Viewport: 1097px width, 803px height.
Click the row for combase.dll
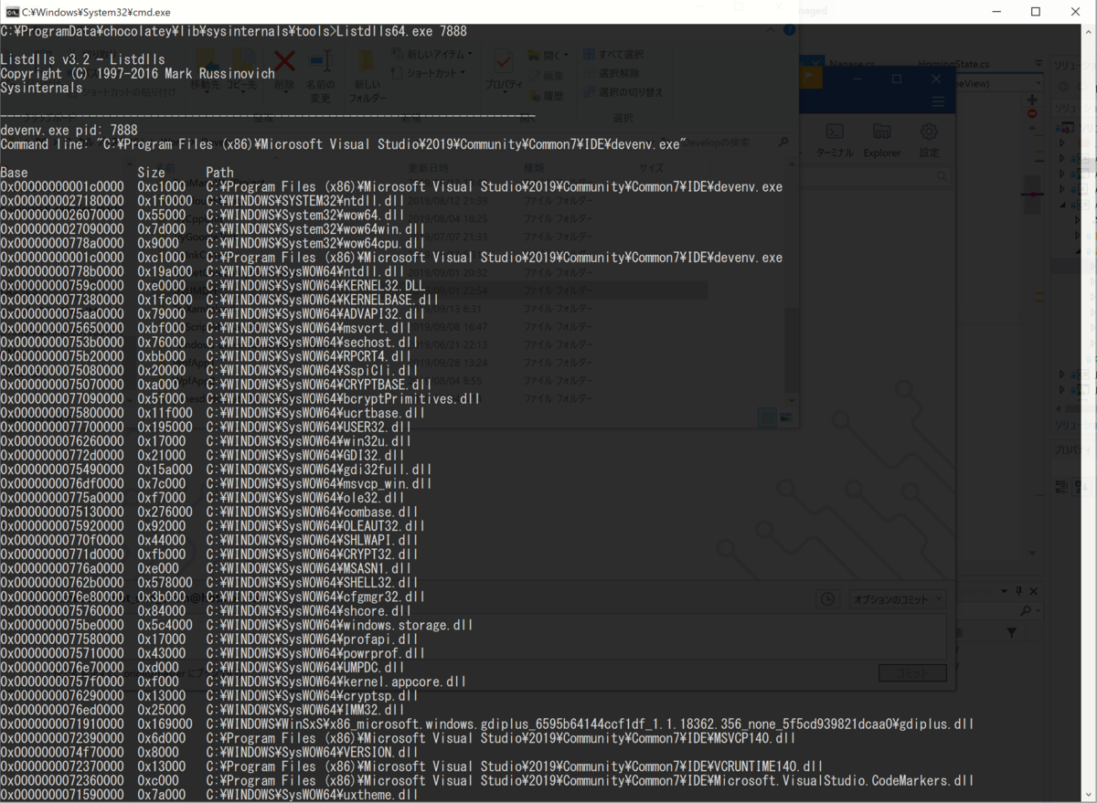tap(209, 512)
